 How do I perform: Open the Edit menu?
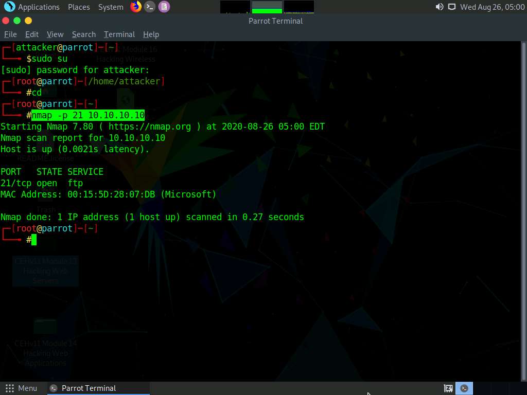coord(32,34)
